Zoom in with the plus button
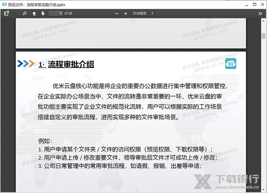Image resolution: width=267 pixels, height=193 pixels. click(x=125, y=13)
